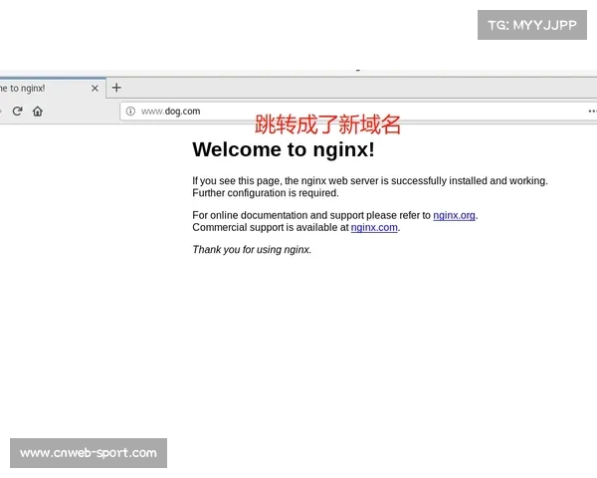
Task: Click the 'If you see this page' sentence
Action: [369, 181]
